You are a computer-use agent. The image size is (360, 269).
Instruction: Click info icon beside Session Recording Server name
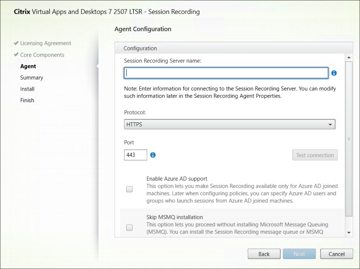tap(334, 73)
